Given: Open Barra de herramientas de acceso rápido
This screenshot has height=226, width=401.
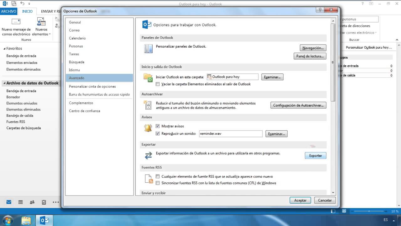Looking at the screenshot, I should tap(99, 94).
